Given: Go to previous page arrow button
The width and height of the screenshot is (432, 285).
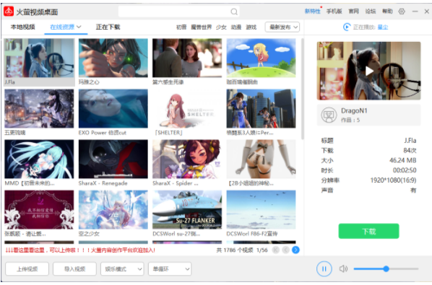Looking at the screenshot, I should coord(285,250).
